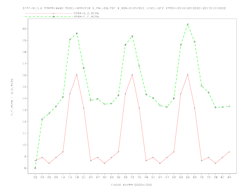Screen dimensions: 250x193
Task: Click the FHOUR VHHMM=0000>1200 axis title
Action: click(131, 185)
